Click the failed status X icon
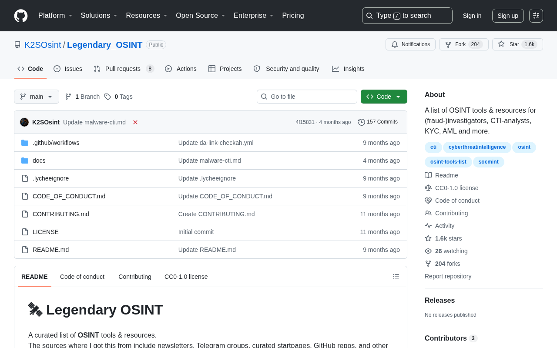 pos(135,122)
